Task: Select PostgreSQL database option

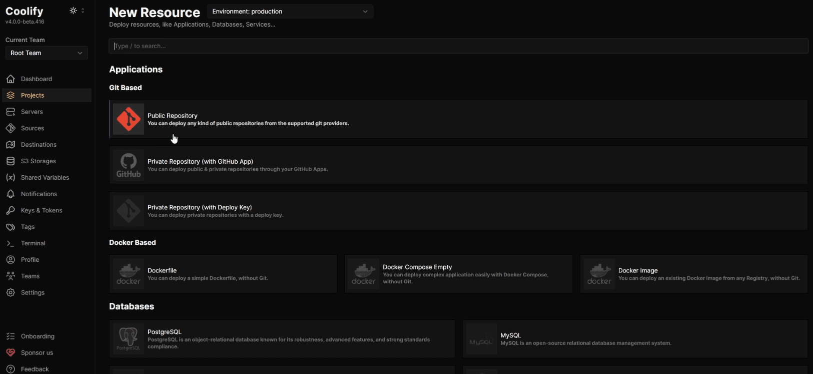Action: [282, 339]
